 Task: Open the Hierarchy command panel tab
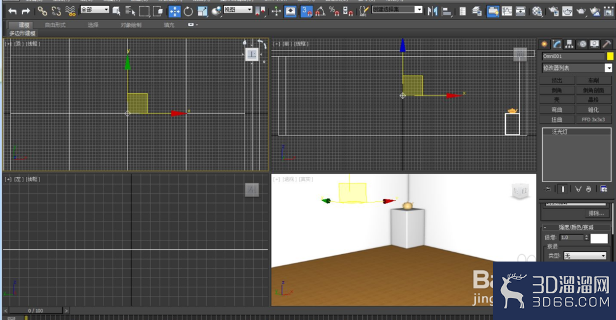[x=569, y=44]
